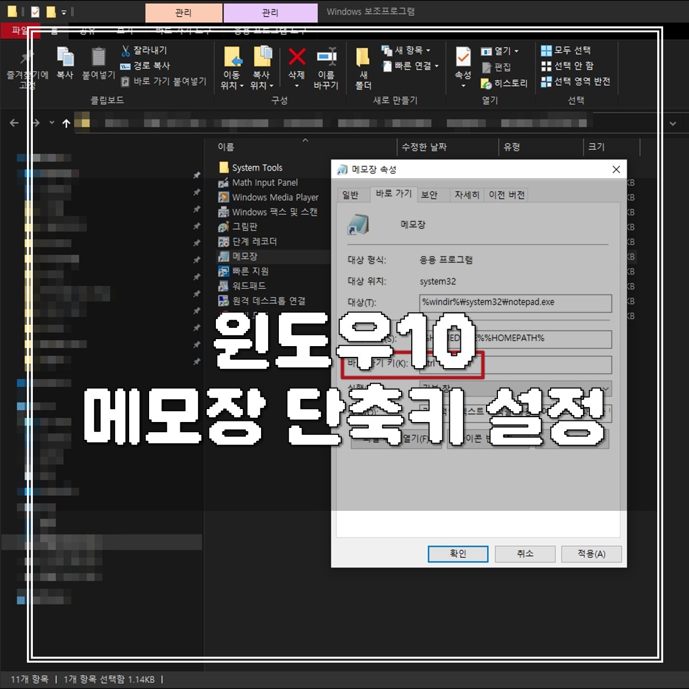Image resolution: width=689 pixels, height=689 pixels.
Task: Click Select all (모두 선택)
Action: 566,50
